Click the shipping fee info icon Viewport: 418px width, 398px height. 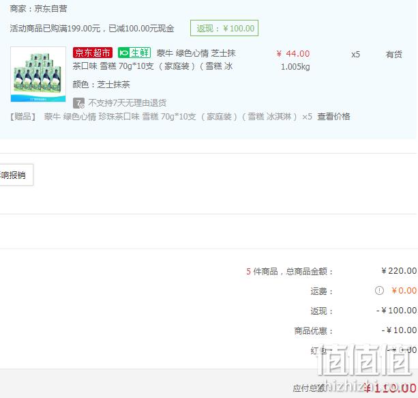(379, 290)
